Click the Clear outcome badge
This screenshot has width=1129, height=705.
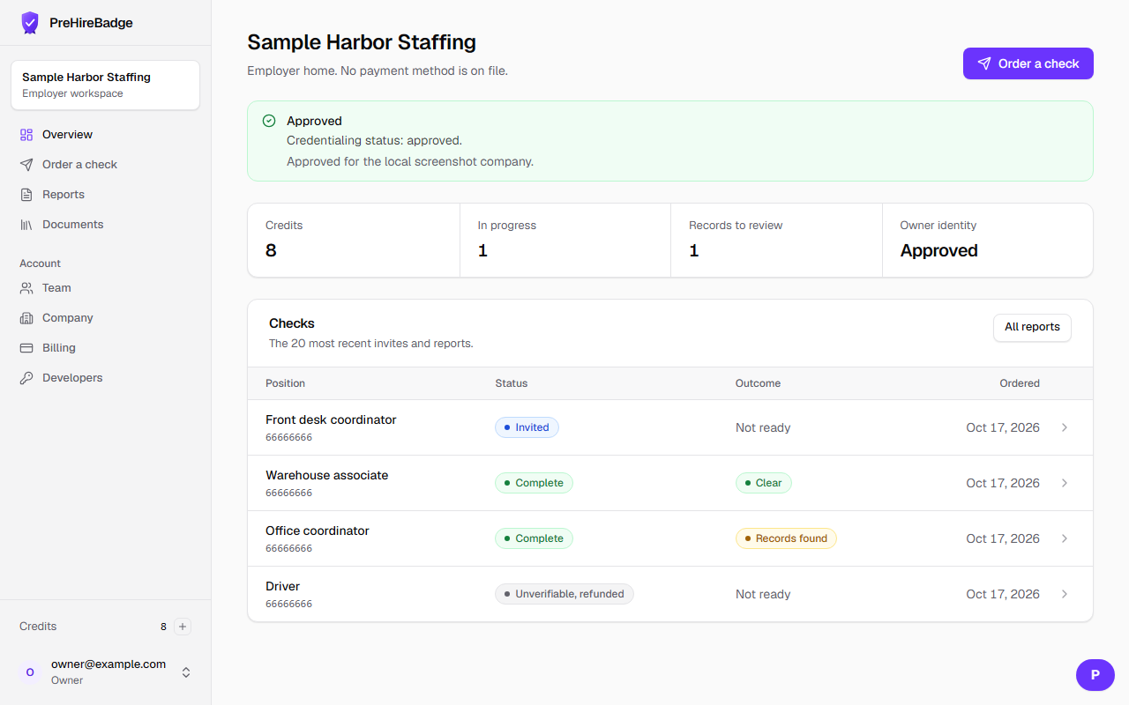click(x=764, y=483)
